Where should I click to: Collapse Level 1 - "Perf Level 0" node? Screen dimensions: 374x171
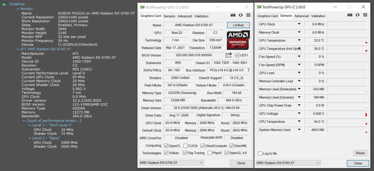point(30,125)
